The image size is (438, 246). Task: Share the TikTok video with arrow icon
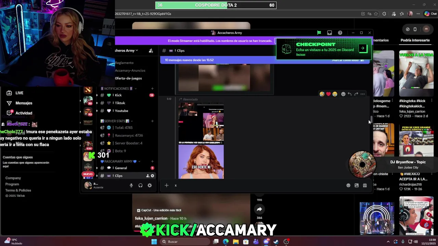click(259, 209)
